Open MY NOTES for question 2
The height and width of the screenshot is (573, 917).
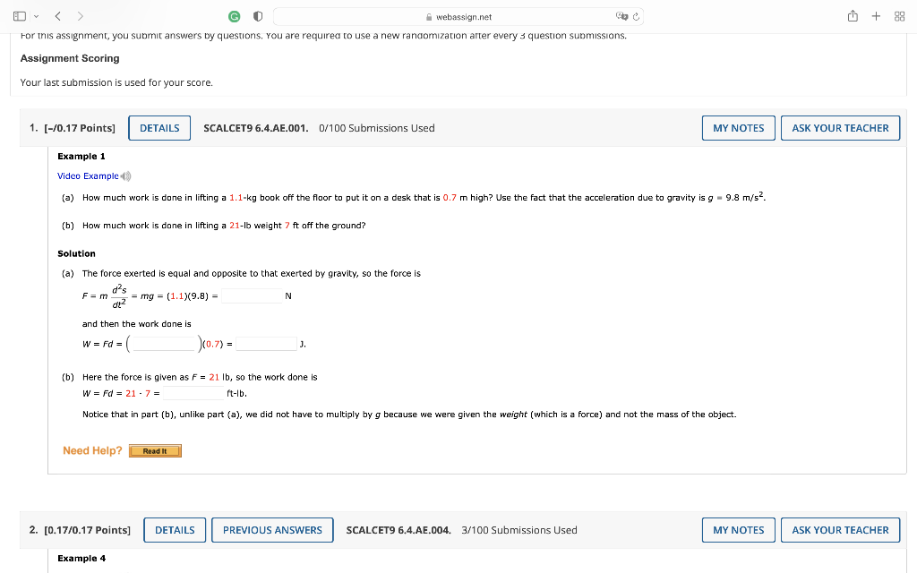[x=738, y=529]
